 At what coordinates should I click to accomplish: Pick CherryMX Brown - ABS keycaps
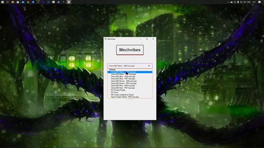[x=130, y=81]
